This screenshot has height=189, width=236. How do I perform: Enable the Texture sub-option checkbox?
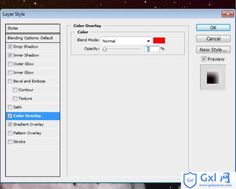coord(15,98)
